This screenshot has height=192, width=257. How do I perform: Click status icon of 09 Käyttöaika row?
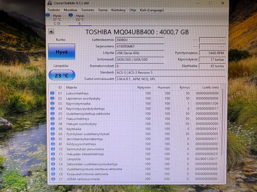pyautogui.click(x=53, y=129)
